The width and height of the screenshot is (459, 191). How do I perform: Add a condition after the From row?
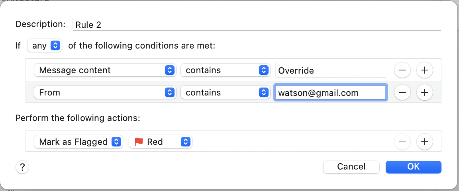[424, 92]
